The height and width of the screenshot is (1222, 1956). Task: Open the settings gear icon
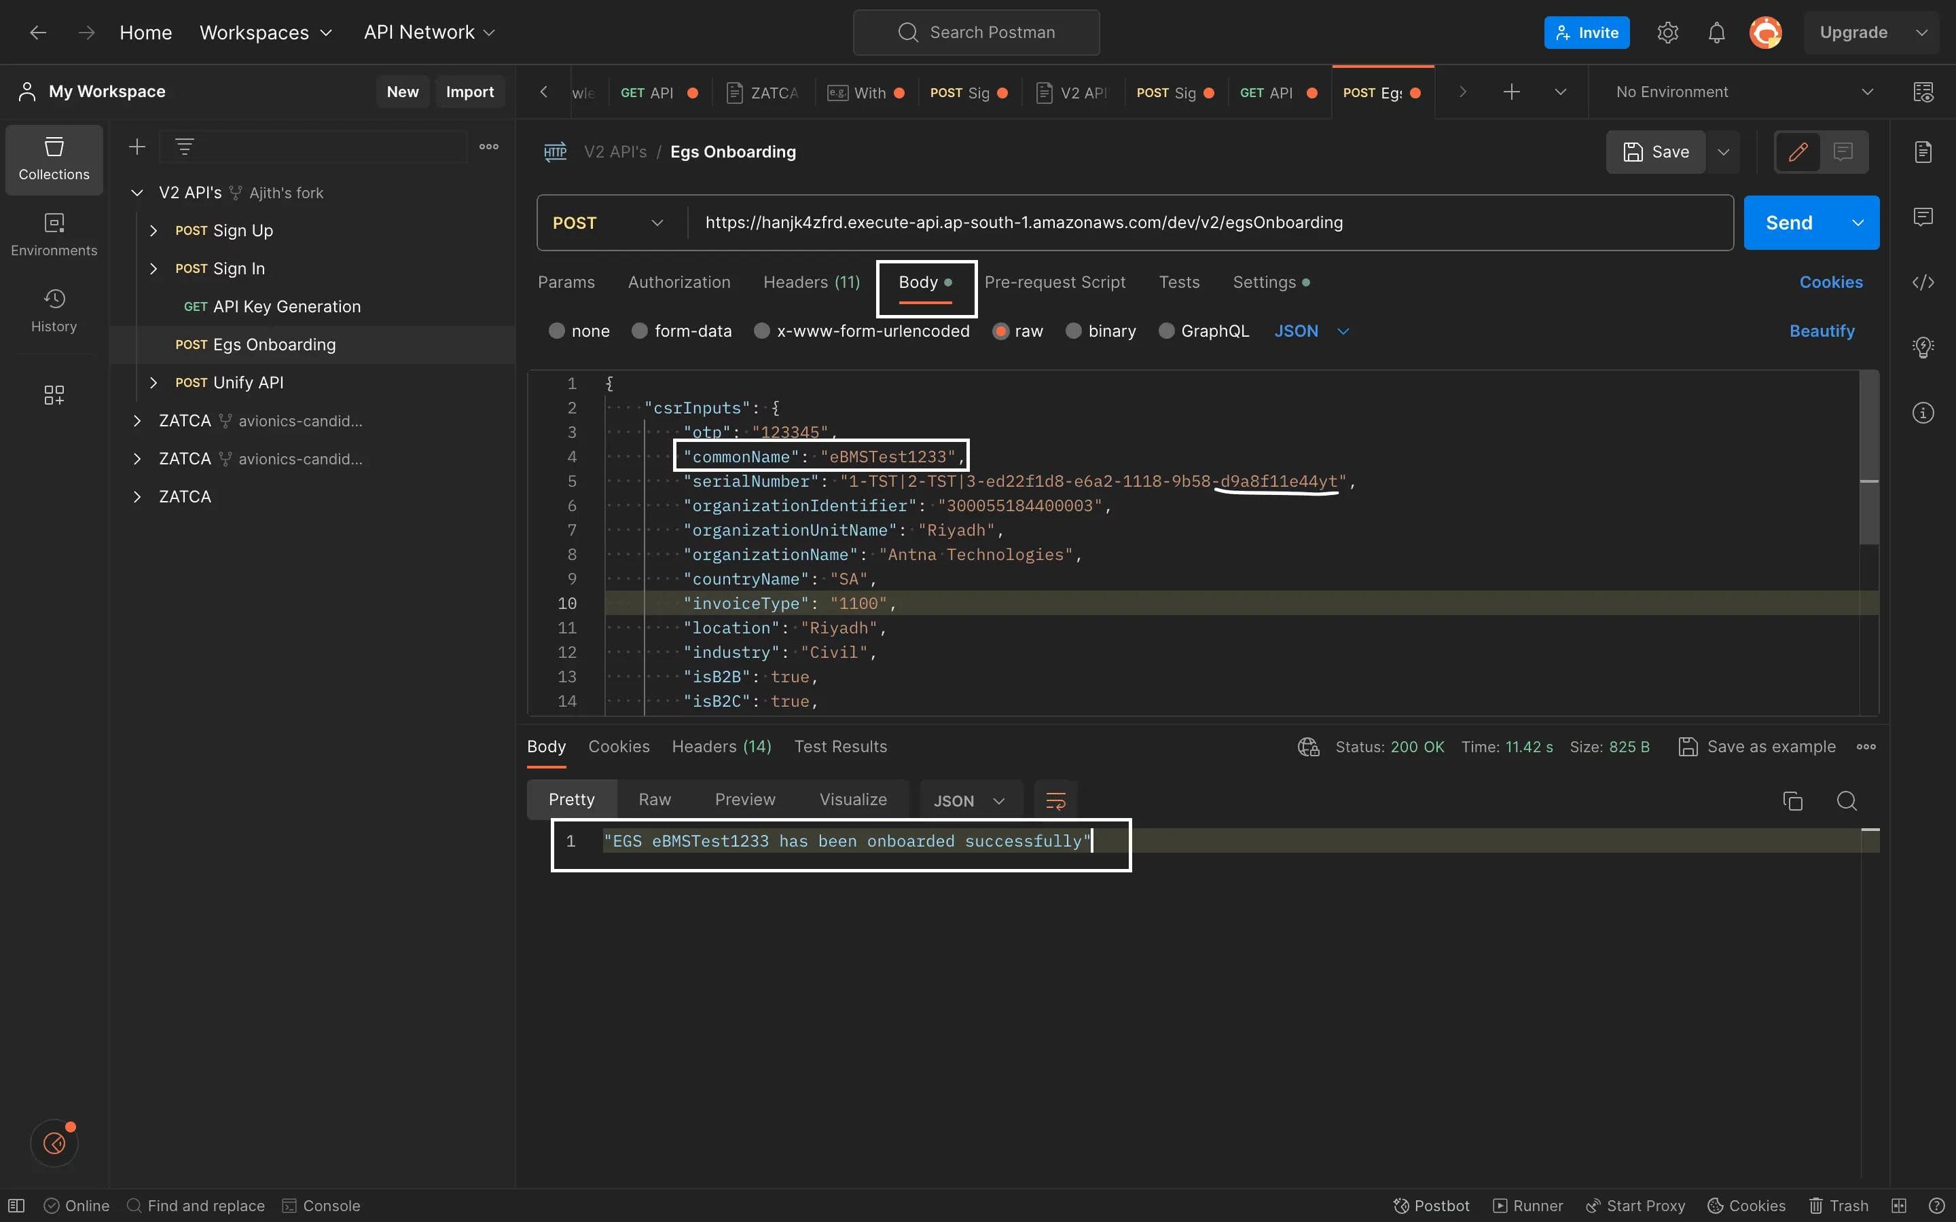point(1667,33)
